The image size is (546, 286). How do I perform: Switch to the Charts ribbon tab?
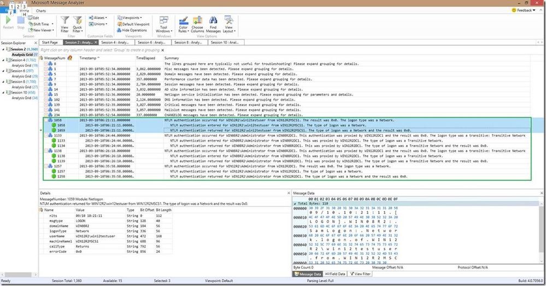pos(41,11)
